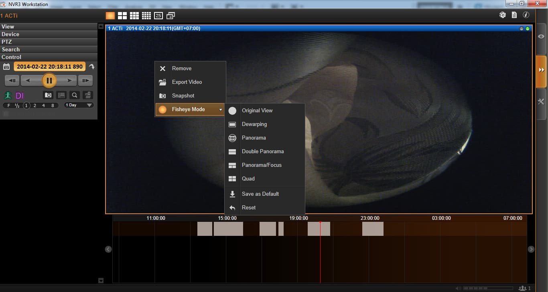Viewport: 548px width, 292px height.
Task: Select the 25-channel layout icon
Action: coord(158,16)
